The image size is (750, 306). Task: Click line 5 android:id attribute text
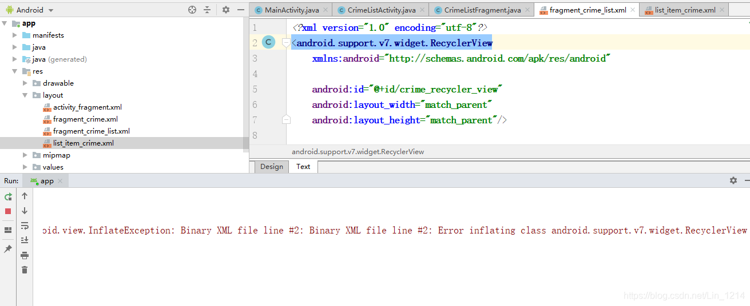[407, 89]
